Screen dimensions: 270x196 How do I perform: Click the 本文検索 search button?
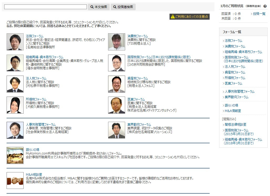[x=99, y=7]
